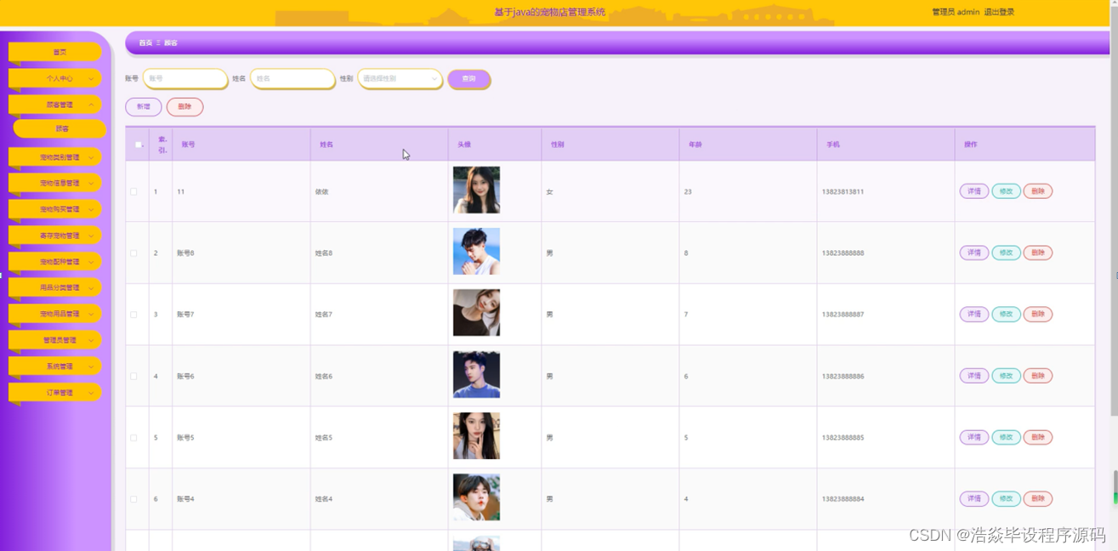Check the row for account 11
The width and height of the screenshot is (1118, 551).
point(133,192)
